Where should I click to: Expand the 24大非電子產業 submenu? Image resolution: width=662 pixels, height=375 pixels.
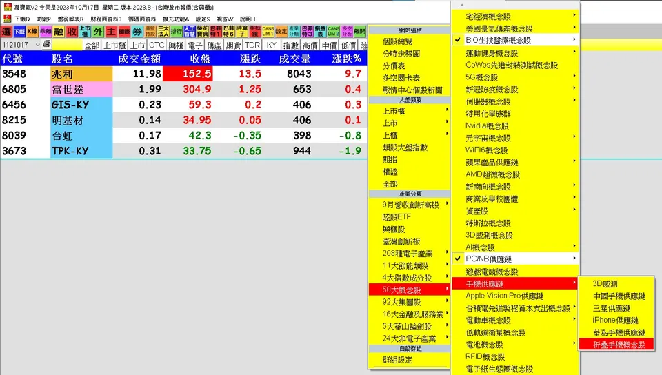pos(409,338)
